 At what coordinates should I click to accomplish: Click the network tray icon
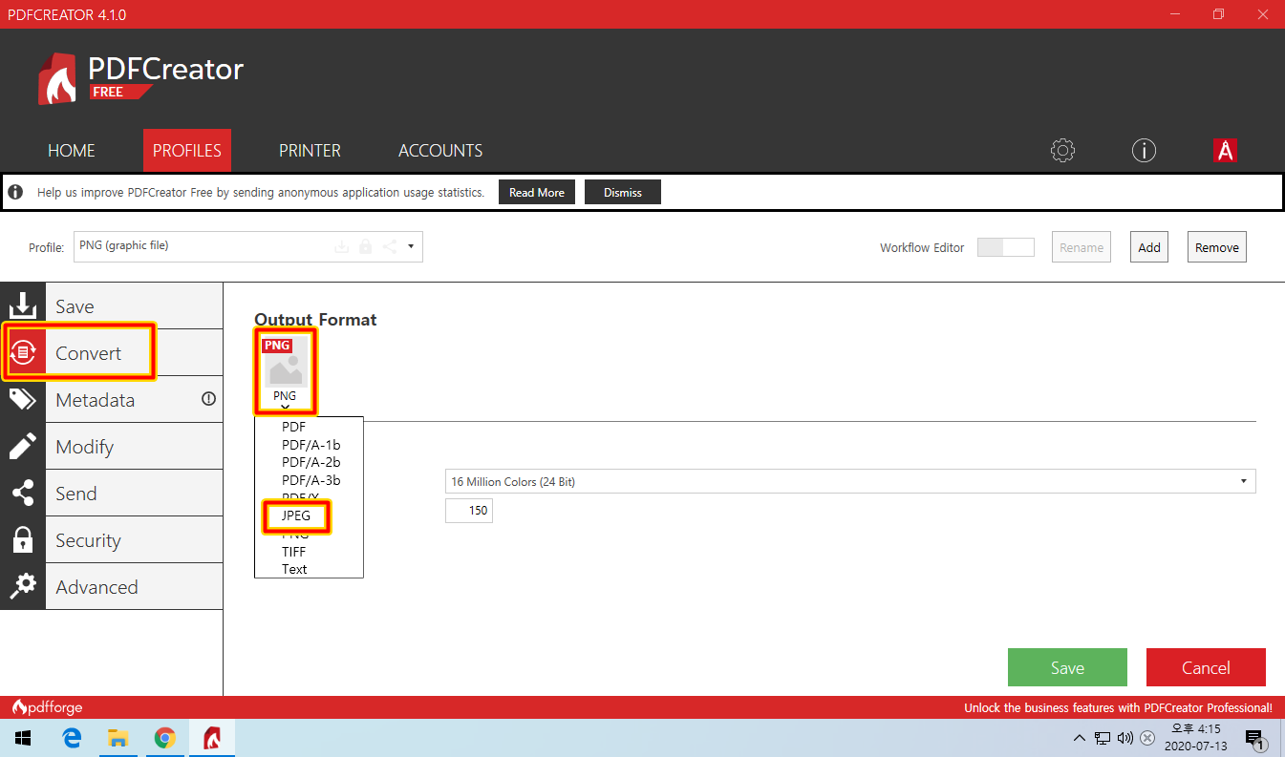pyautogui.click(x=1103, y=738)
